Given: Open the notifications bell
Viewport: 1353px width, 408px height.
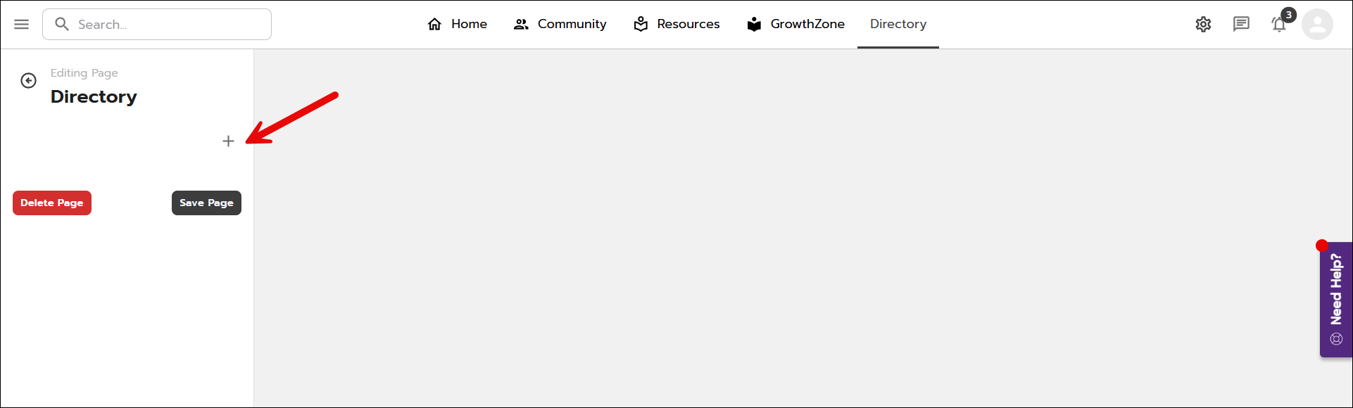Looking at the screenshot, I should pyautogui.click(x=1278, y=25).
